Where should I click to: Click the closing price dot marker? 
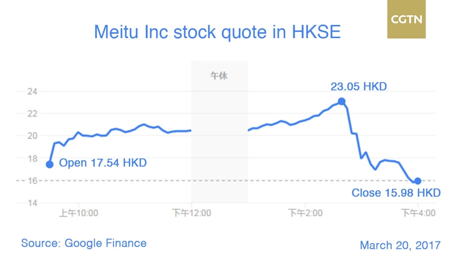(x=418, y=181)
